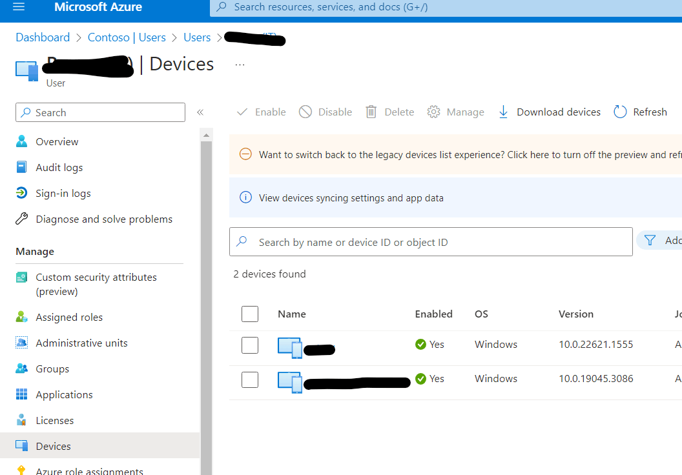
Task: Focus search by name or device ID
Action: [431, 242]
